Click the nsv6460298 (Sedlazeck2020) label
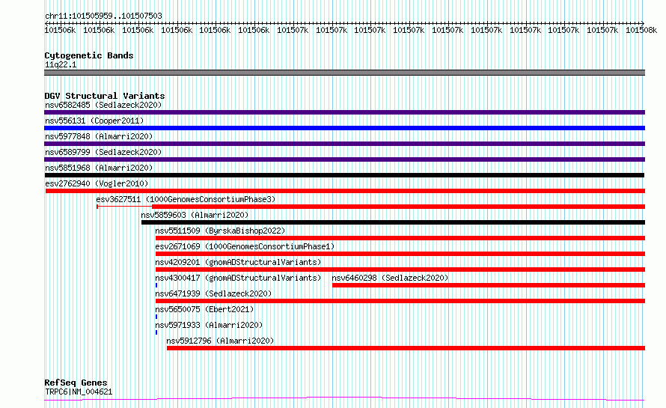The image size is (666, 408). coord(390,278)
